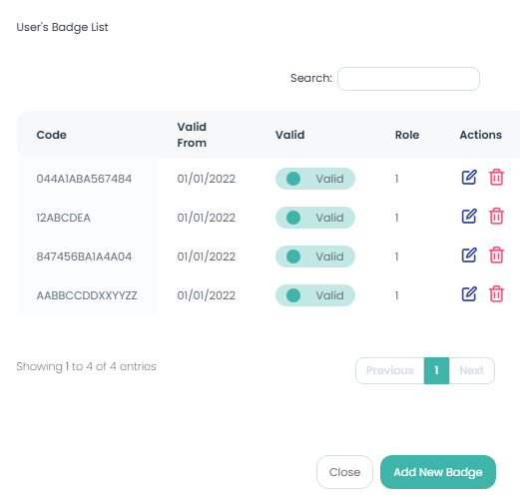The height and width of the screenshot is (503, 520).
Task: Edit badge 847456BA1A4A04
Action: coord(469,255)
